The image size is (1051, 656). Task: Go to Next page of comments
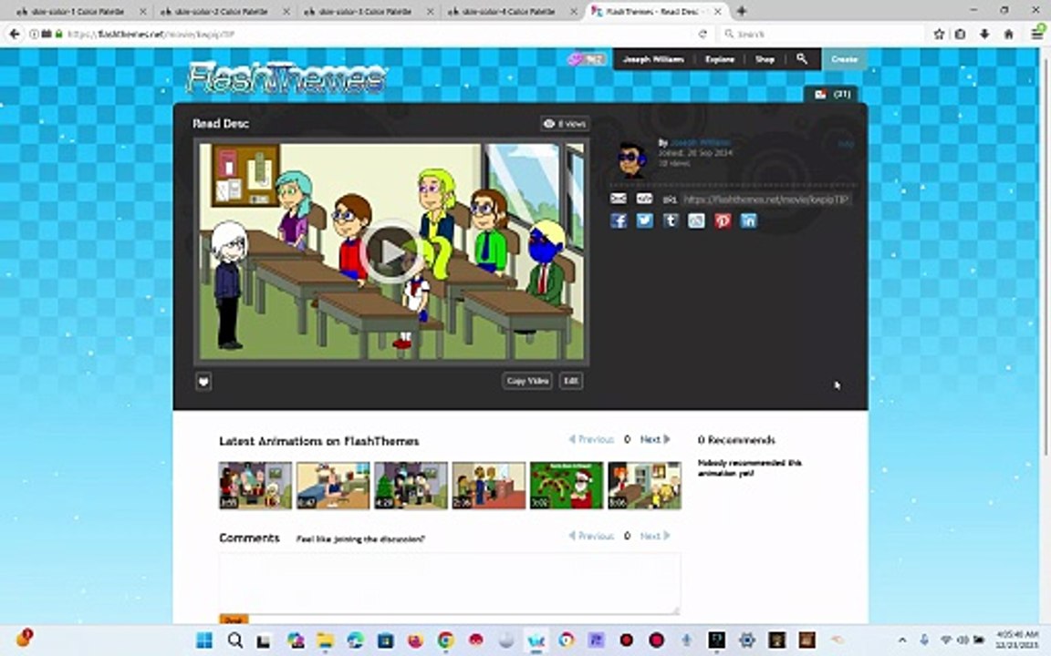[x=655, y=536]
